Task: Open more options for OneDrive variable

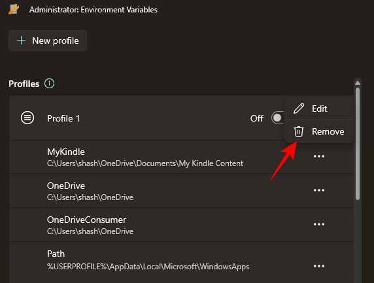Action: click(x=319, y=190)
